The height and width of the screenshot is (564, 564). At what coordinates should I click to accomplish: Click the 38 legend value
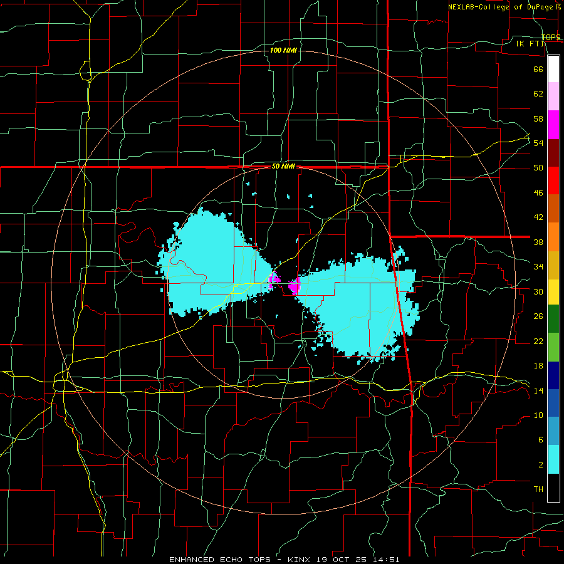(x=538, y=242)
